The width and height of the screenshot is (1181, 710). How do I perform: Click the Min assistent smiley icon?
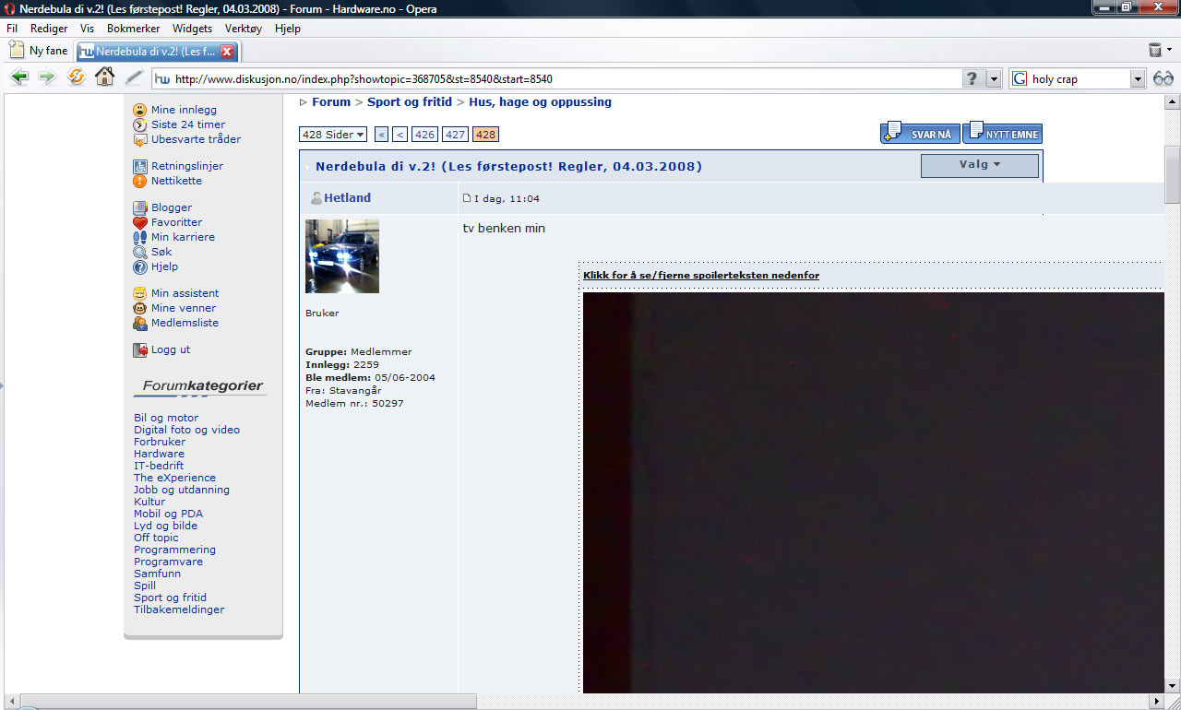coord(140,293)
